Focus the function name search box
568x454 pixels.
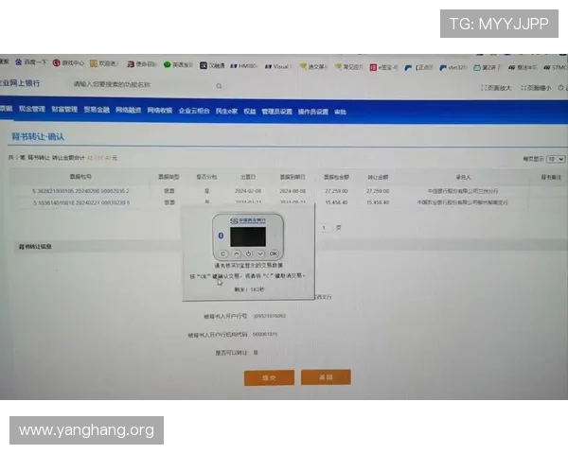click(x=145, y=85)
